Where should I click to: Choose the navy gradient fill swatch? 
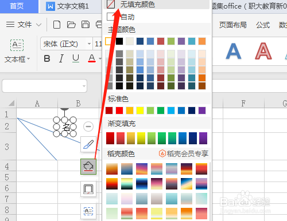[193, 138]
